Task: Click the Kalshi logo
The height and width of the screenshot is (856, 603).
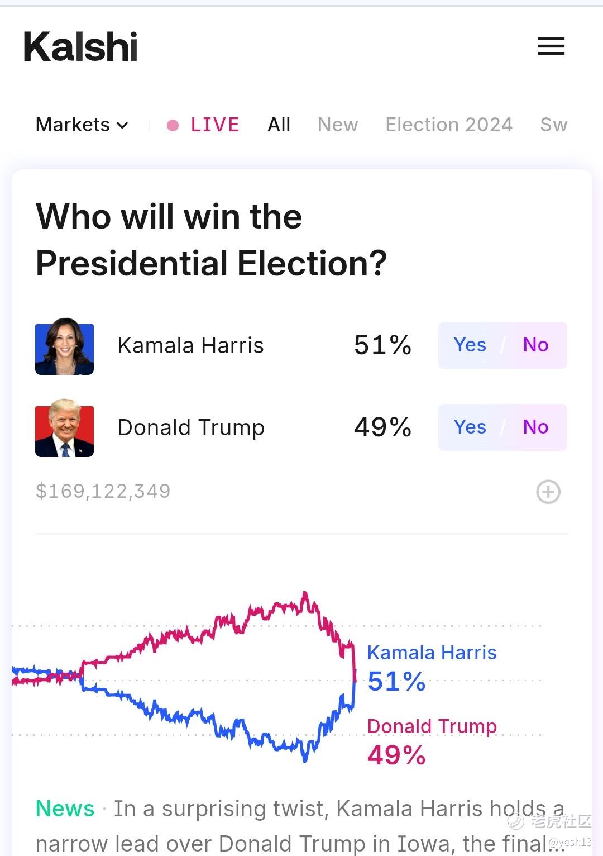Action: tap(80, 46)
